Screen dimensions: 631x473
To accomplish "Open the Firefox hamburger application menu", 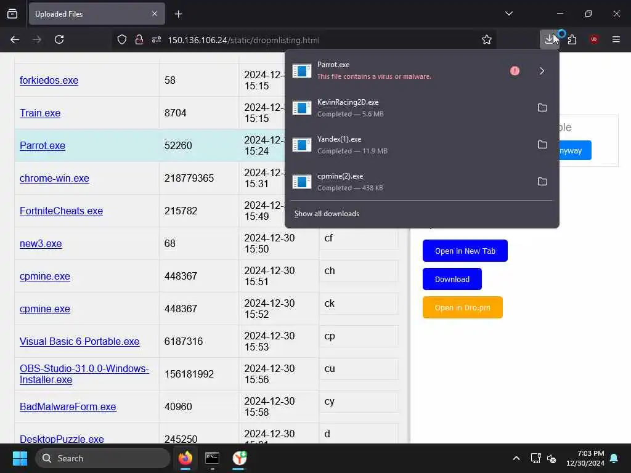I will 616,39.
